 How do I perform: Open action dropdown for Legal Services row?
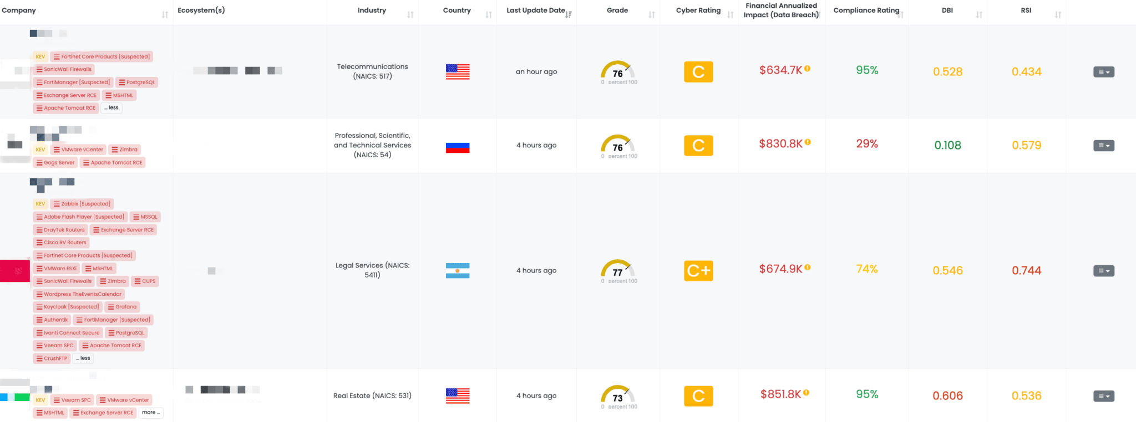(1103, 271)
